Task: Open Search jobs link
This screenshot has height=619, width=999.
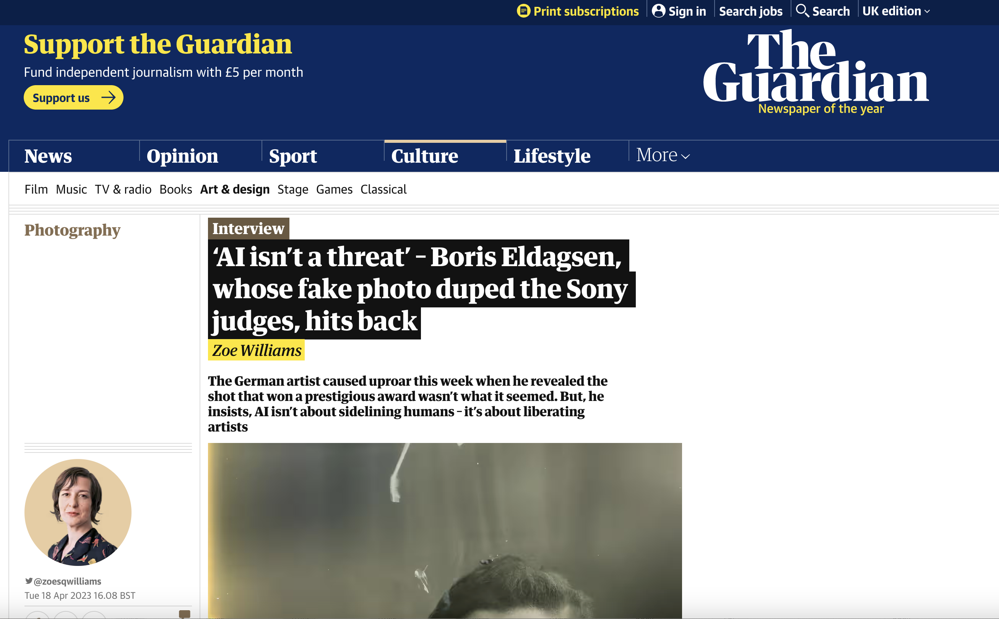Action: tap(751, 11)
